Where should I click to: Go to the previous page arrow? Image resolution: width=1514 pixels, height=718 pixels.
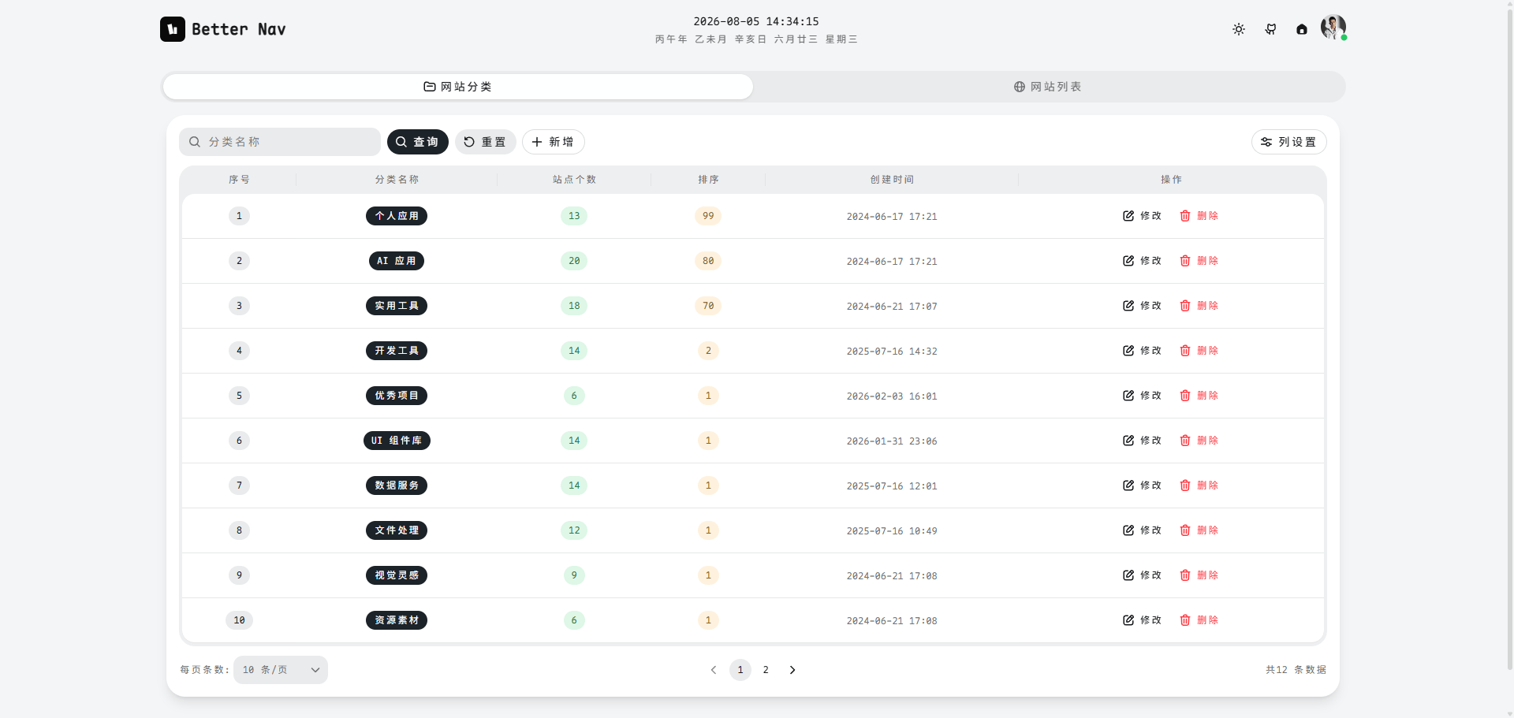pos(714,670)
